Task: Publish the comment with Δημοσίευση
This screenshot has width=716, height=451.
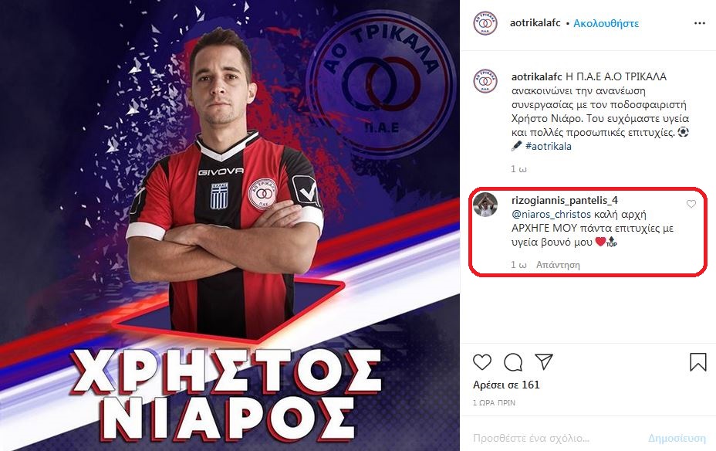Action: tap(677, 438)
